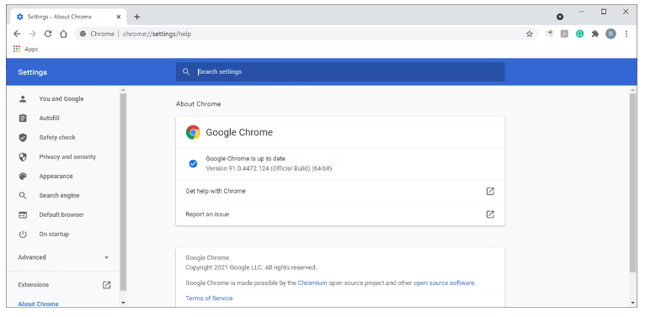Click Report an issue row
645x317 pixels.
tap(340, 214)
